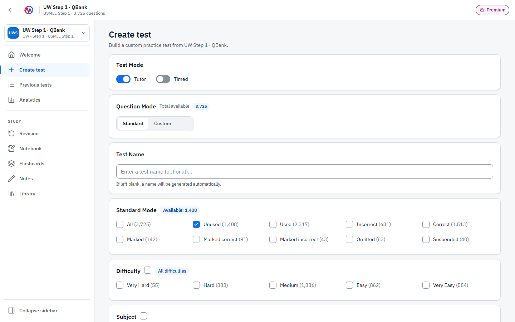This screenshot has width=515, height=322.
Task: Expand the UW Step 1 QBank selector
Action: (47, 33)
